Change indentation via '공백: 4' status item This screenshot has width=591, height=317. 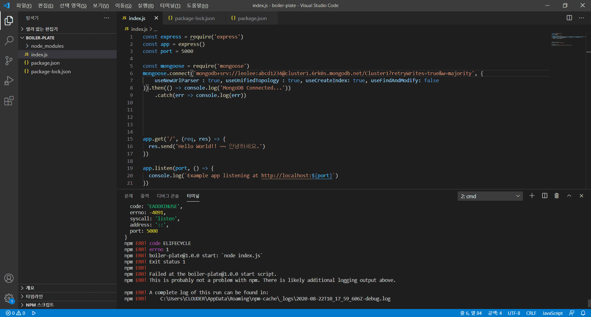[x=495, y=313]
